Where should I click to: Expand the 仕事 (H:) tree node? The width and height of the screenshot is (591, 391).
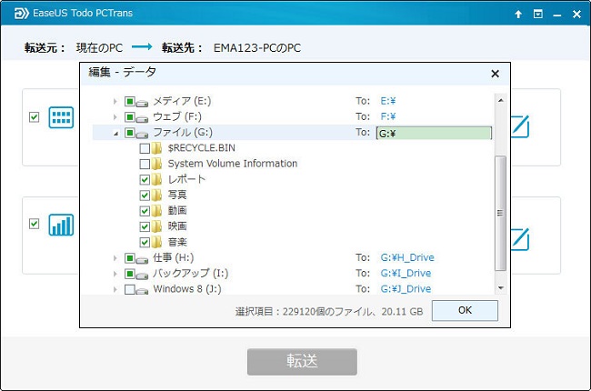(x=115, y=258)
